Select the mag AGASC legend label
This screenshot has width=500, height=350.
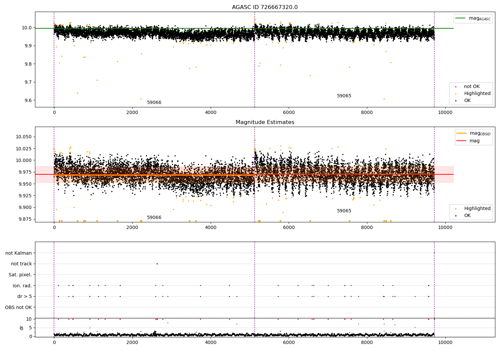coord(480,18)
